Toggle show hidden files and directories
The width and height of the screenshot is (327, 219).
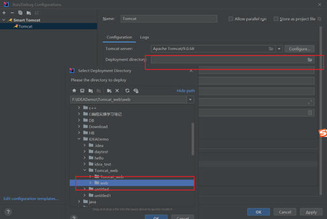pos(136,91)
